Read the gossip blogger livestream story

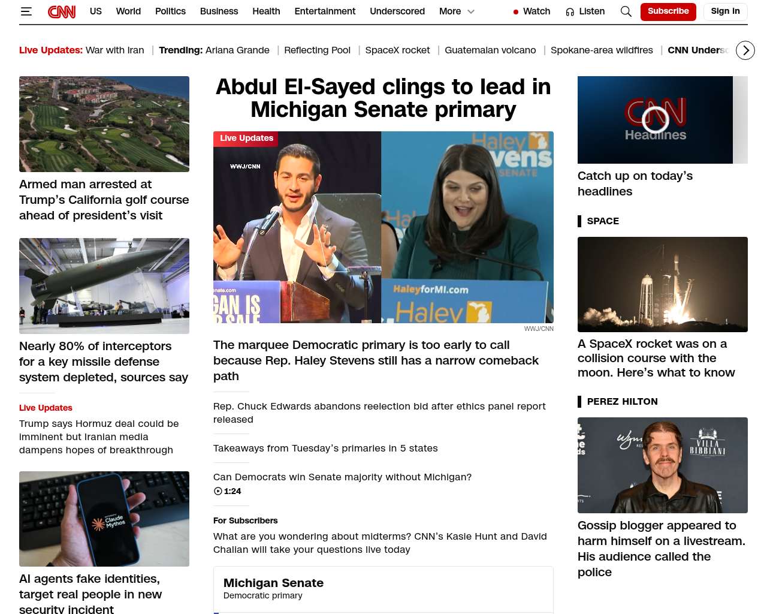[662, 549]
